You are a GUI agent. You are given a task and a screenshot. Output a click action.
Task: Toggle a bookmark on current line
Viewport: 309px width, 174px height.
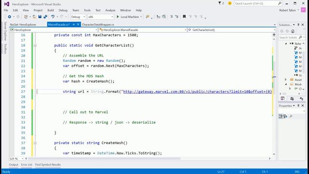tap(184, 17)
